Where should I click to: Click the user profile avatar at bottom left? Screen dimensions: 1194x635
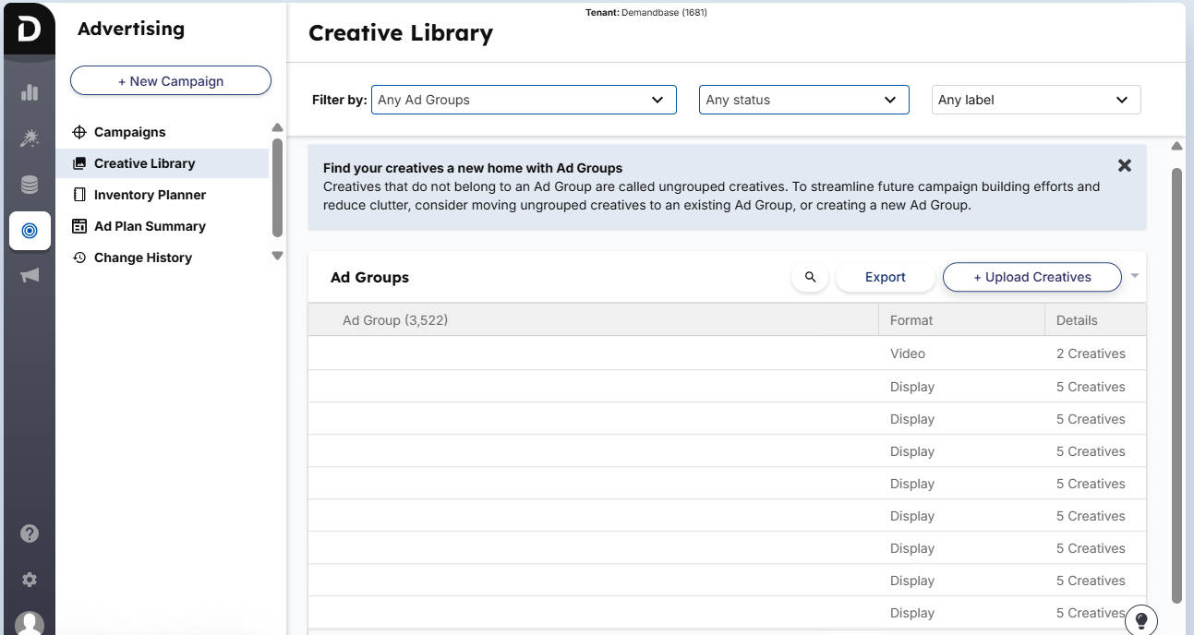(29, 622)
